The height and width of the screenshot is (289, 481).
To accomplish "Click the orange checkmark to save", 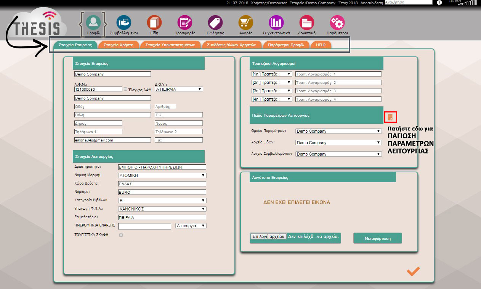I will tap(413, 271).
